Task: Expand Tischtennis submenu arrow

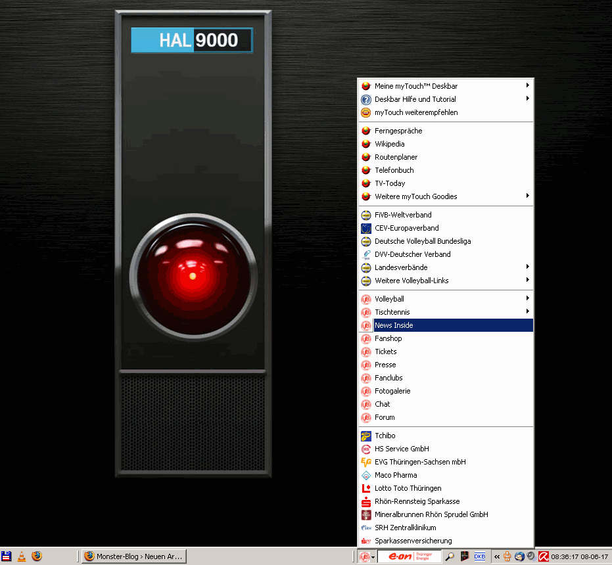Action: [528, 312]
